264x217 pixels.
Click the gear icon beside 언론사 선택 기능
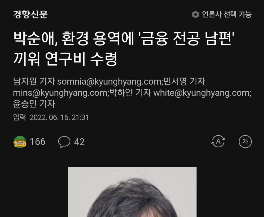[x=195, y=14]
